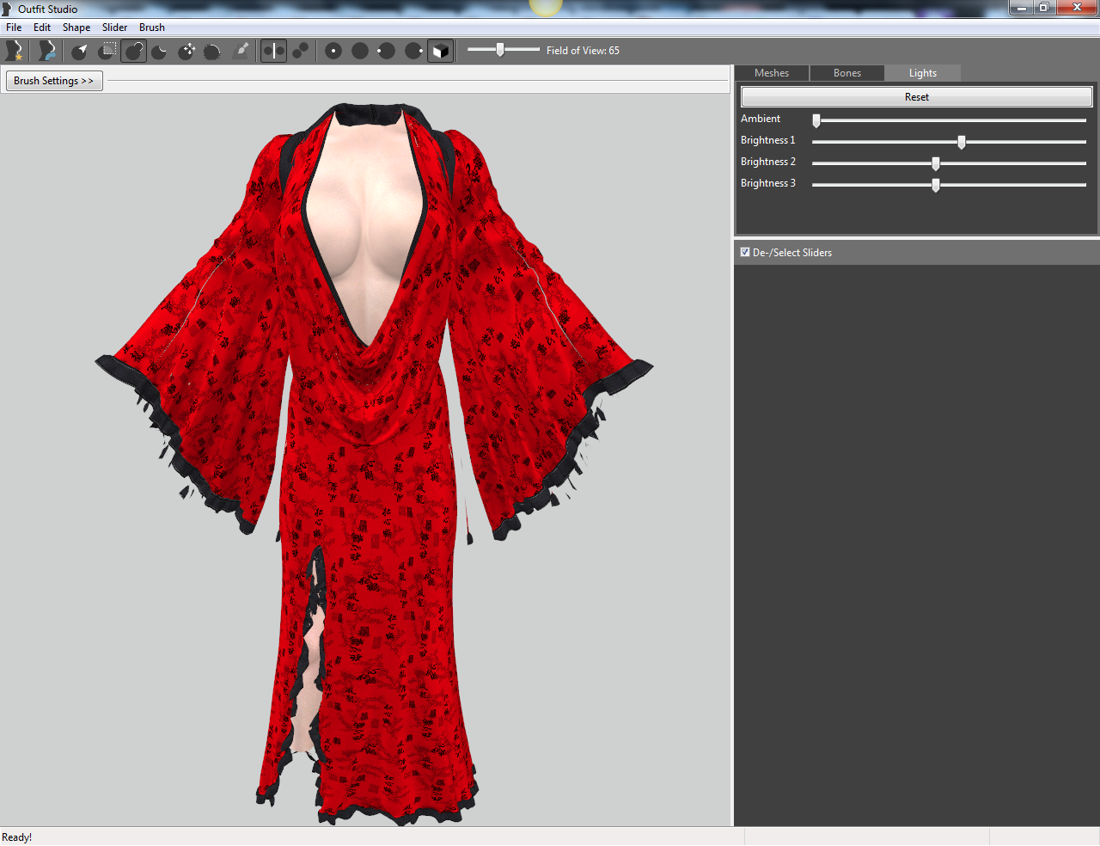Viewport: 1100px width, 846px height.
Task: Switch to Left view
Action: pyautogui.click(x=387, y=51)
